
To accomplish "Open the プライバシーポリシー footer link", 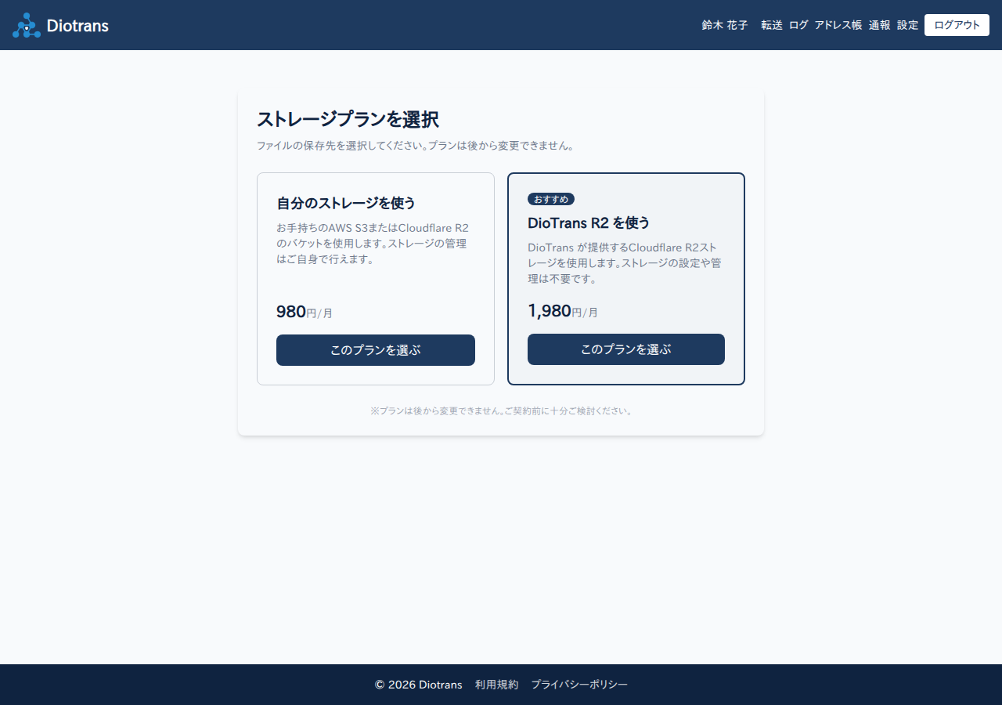I will 579,685.
